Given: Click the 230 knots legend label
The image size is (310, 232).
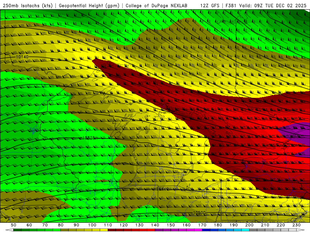Looking at the screenshot, I should tap(297, 225).
